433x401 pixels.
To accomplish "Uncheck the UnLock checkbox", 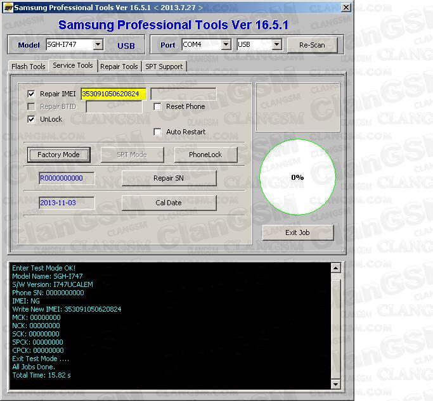I will click(31, 119).
